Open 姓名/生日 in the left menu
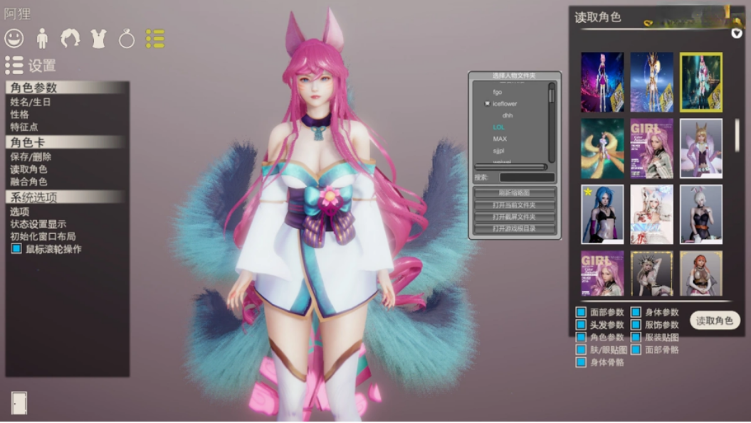751x423 pixels. [x=31, y=102]
